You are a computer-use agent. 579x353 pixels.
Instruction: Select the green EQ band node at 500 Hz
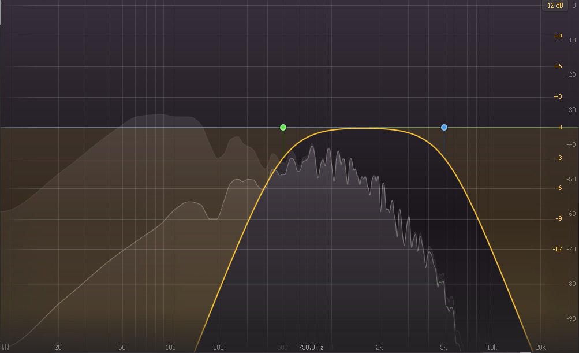pyautogui.click(x=283, y=127)
